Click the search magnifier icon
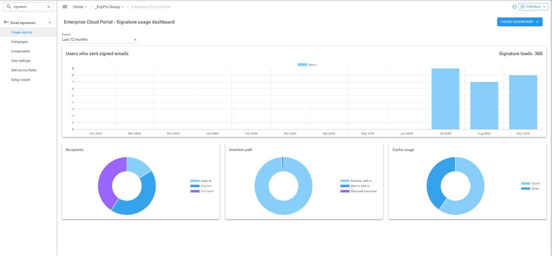Screen dimensions: 552x256 click(x=9, y=7)
